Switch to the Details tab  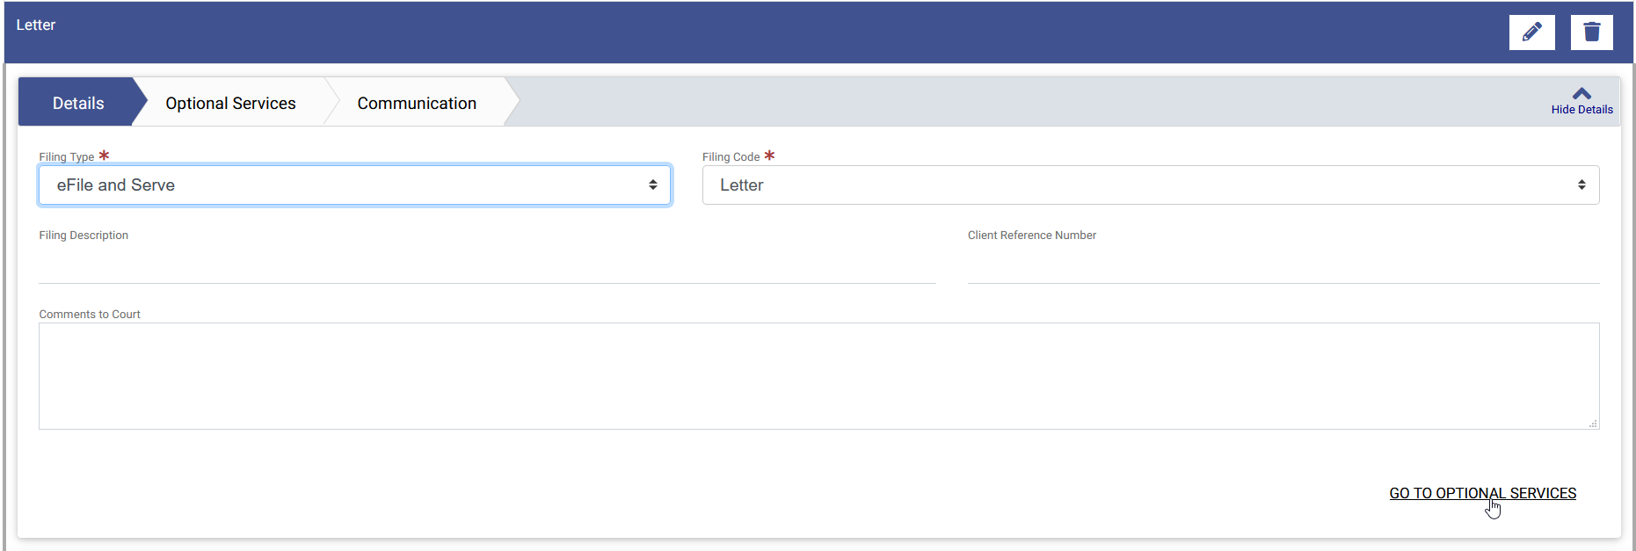coord(78,103)
